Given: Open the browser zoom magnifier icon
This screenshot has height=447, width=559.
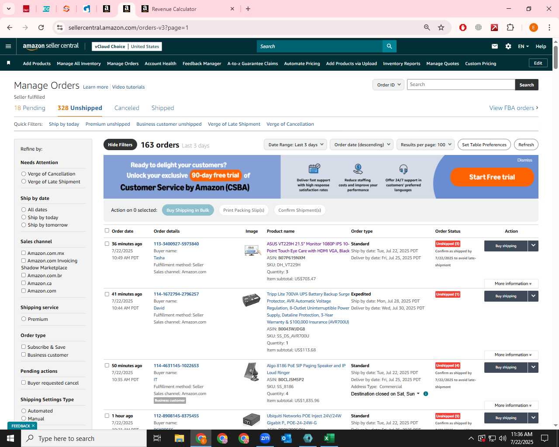Looking at the screenshot, I should pos(427,28).
